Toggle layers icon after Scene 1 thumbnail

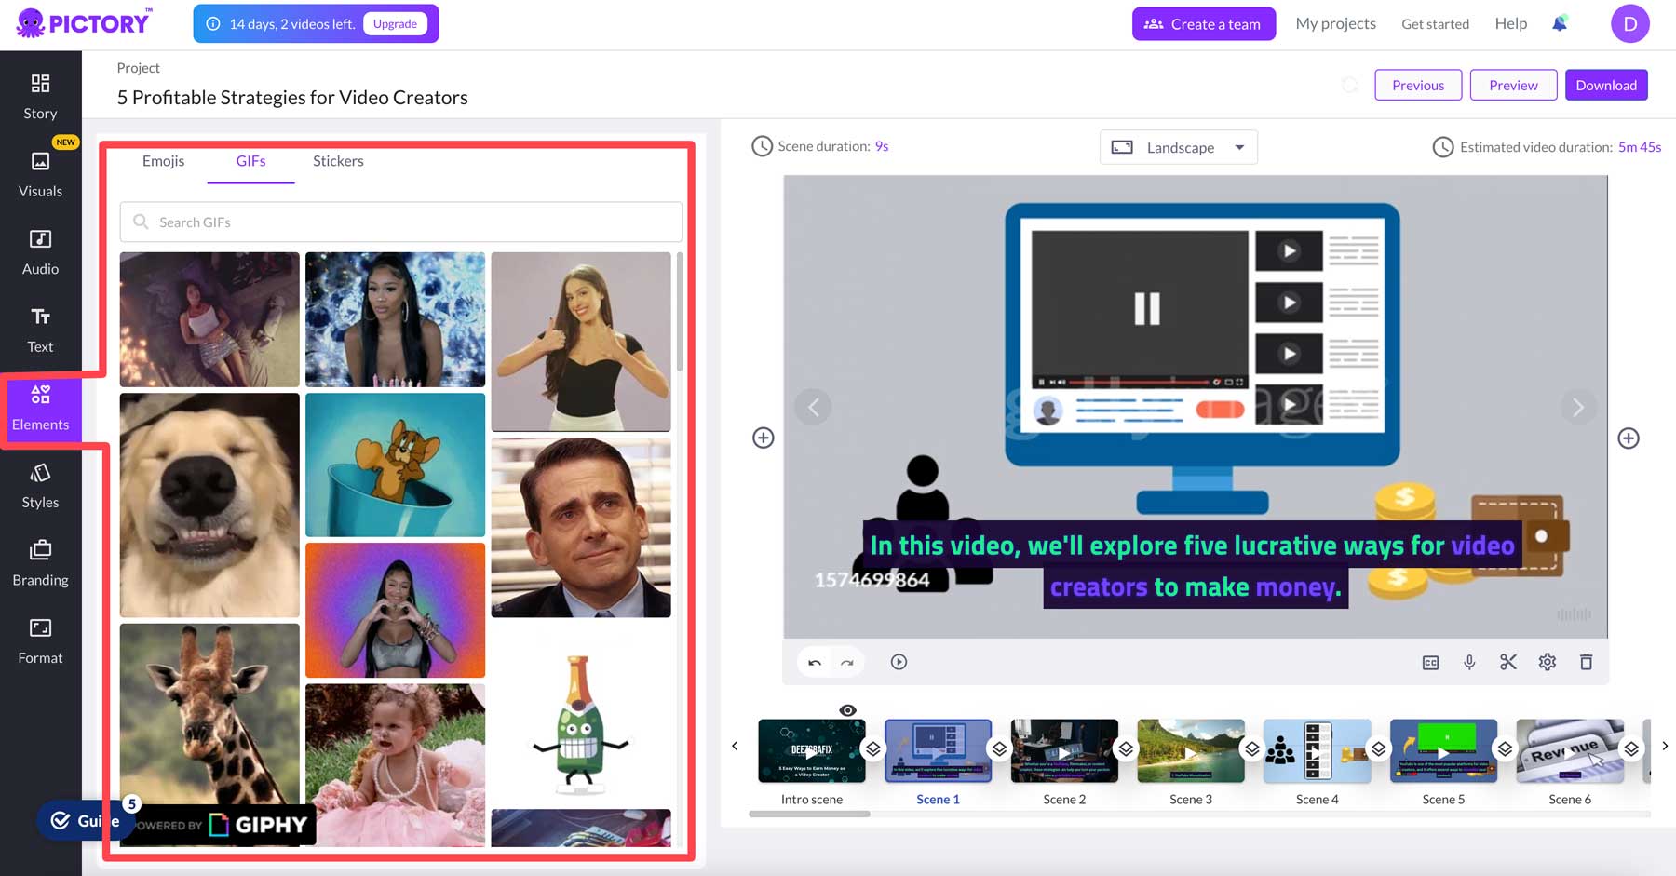tap(999, 748)
